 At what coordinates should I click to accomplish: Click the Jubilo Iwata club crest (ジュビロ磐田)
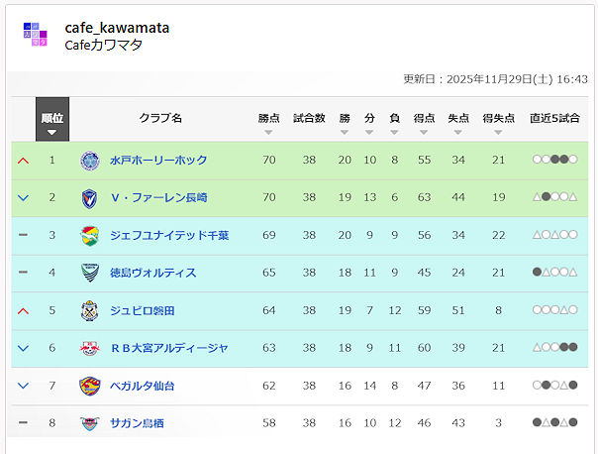[x=90, y=310]
